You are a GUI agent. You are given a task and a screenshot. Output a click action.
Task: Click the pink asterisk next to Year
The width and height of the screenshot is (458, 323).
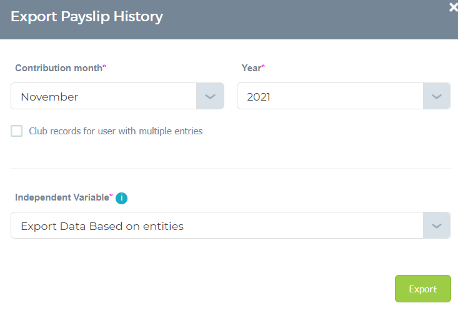click(x=263, y=66)
